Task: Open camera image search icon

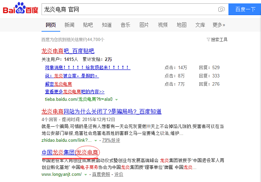Action: [222, 9]
